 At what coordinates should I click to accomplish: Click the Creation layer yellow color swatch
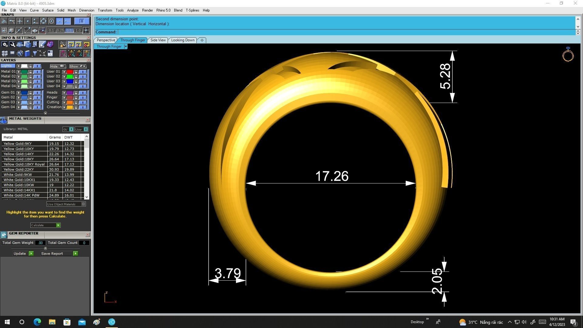pyautogui.click(x=70, y=107)
